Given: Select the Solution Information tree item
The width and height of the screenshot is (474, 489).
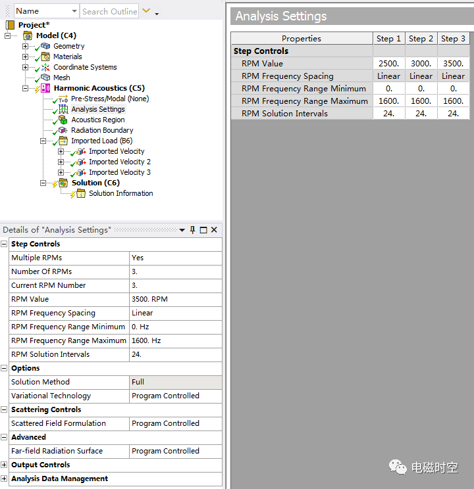Looking at the screenshot, I should click(121, 193).
